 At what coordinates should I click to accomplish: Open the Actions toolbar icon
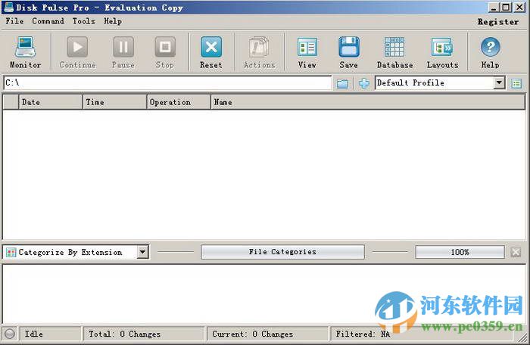click(259, 52)
